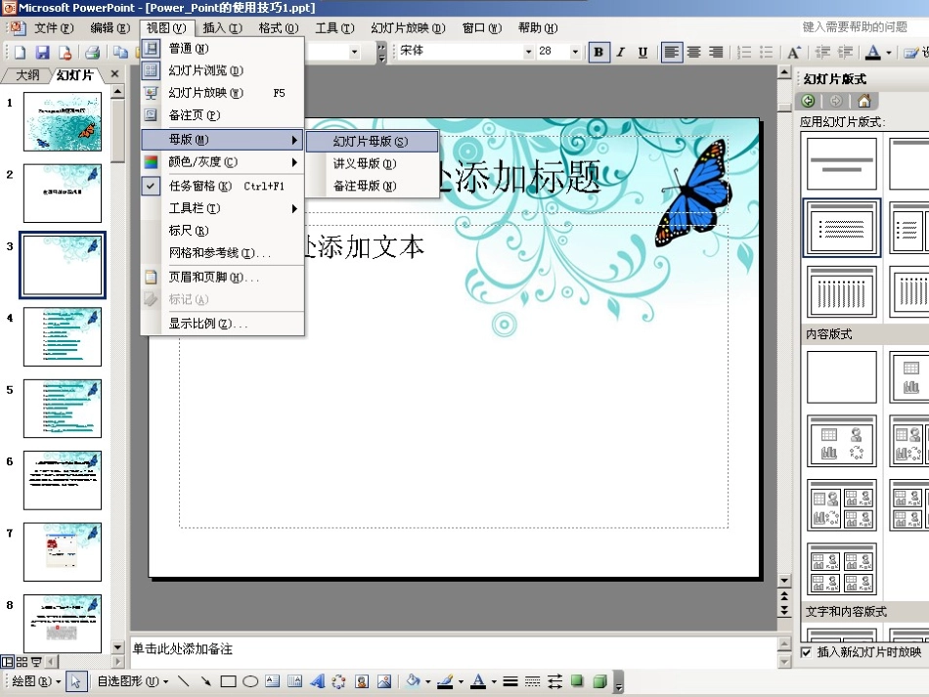Choose 普通 view from menu
The image size is (929, 697).
coord(222,48)
